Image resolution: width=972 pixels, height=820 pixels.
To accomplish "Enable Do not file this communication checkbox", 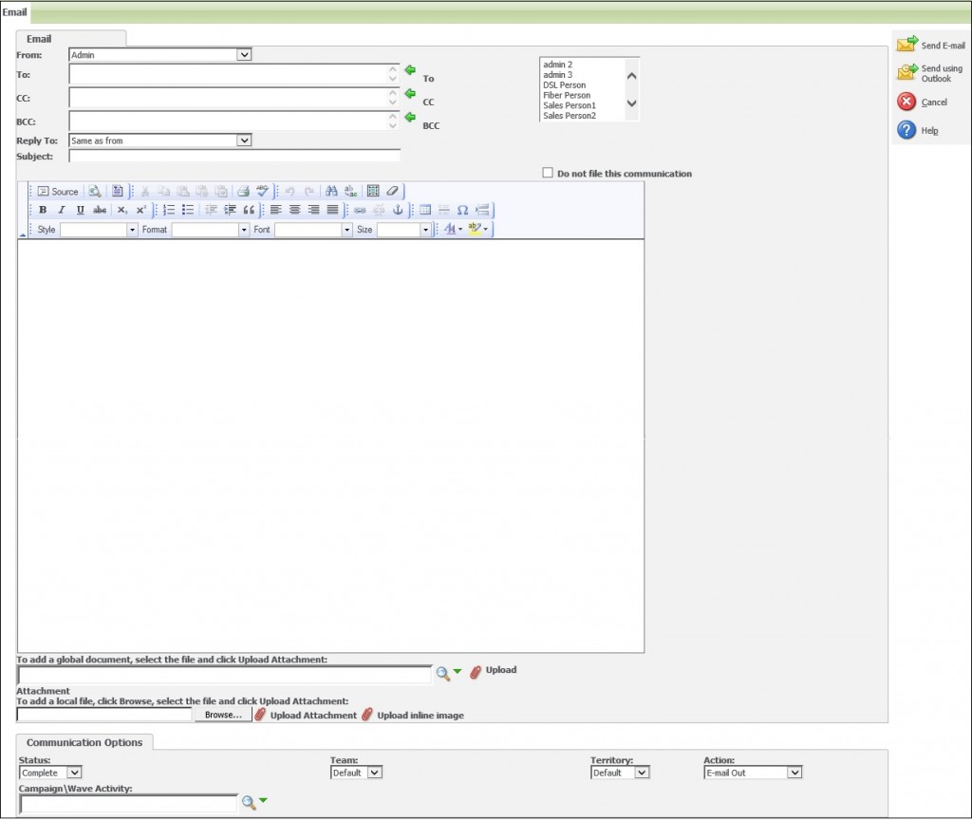I will pyautogui.click(x=548, y=173).
